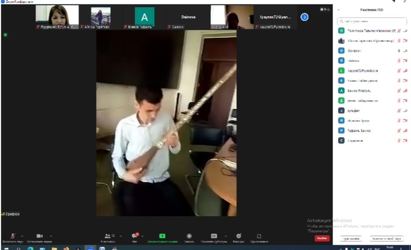Expand video options arrow beside camera

(x=51, y=236)
